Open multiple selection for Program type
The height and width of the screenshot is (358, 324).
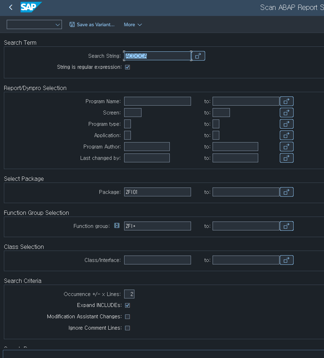[x=287, y=124]
